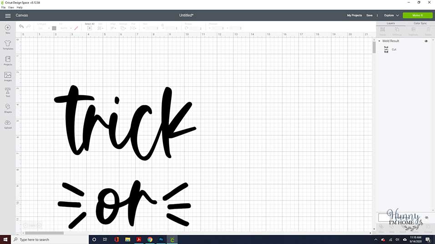Switch to the Color Sync tab

(420, 24)
